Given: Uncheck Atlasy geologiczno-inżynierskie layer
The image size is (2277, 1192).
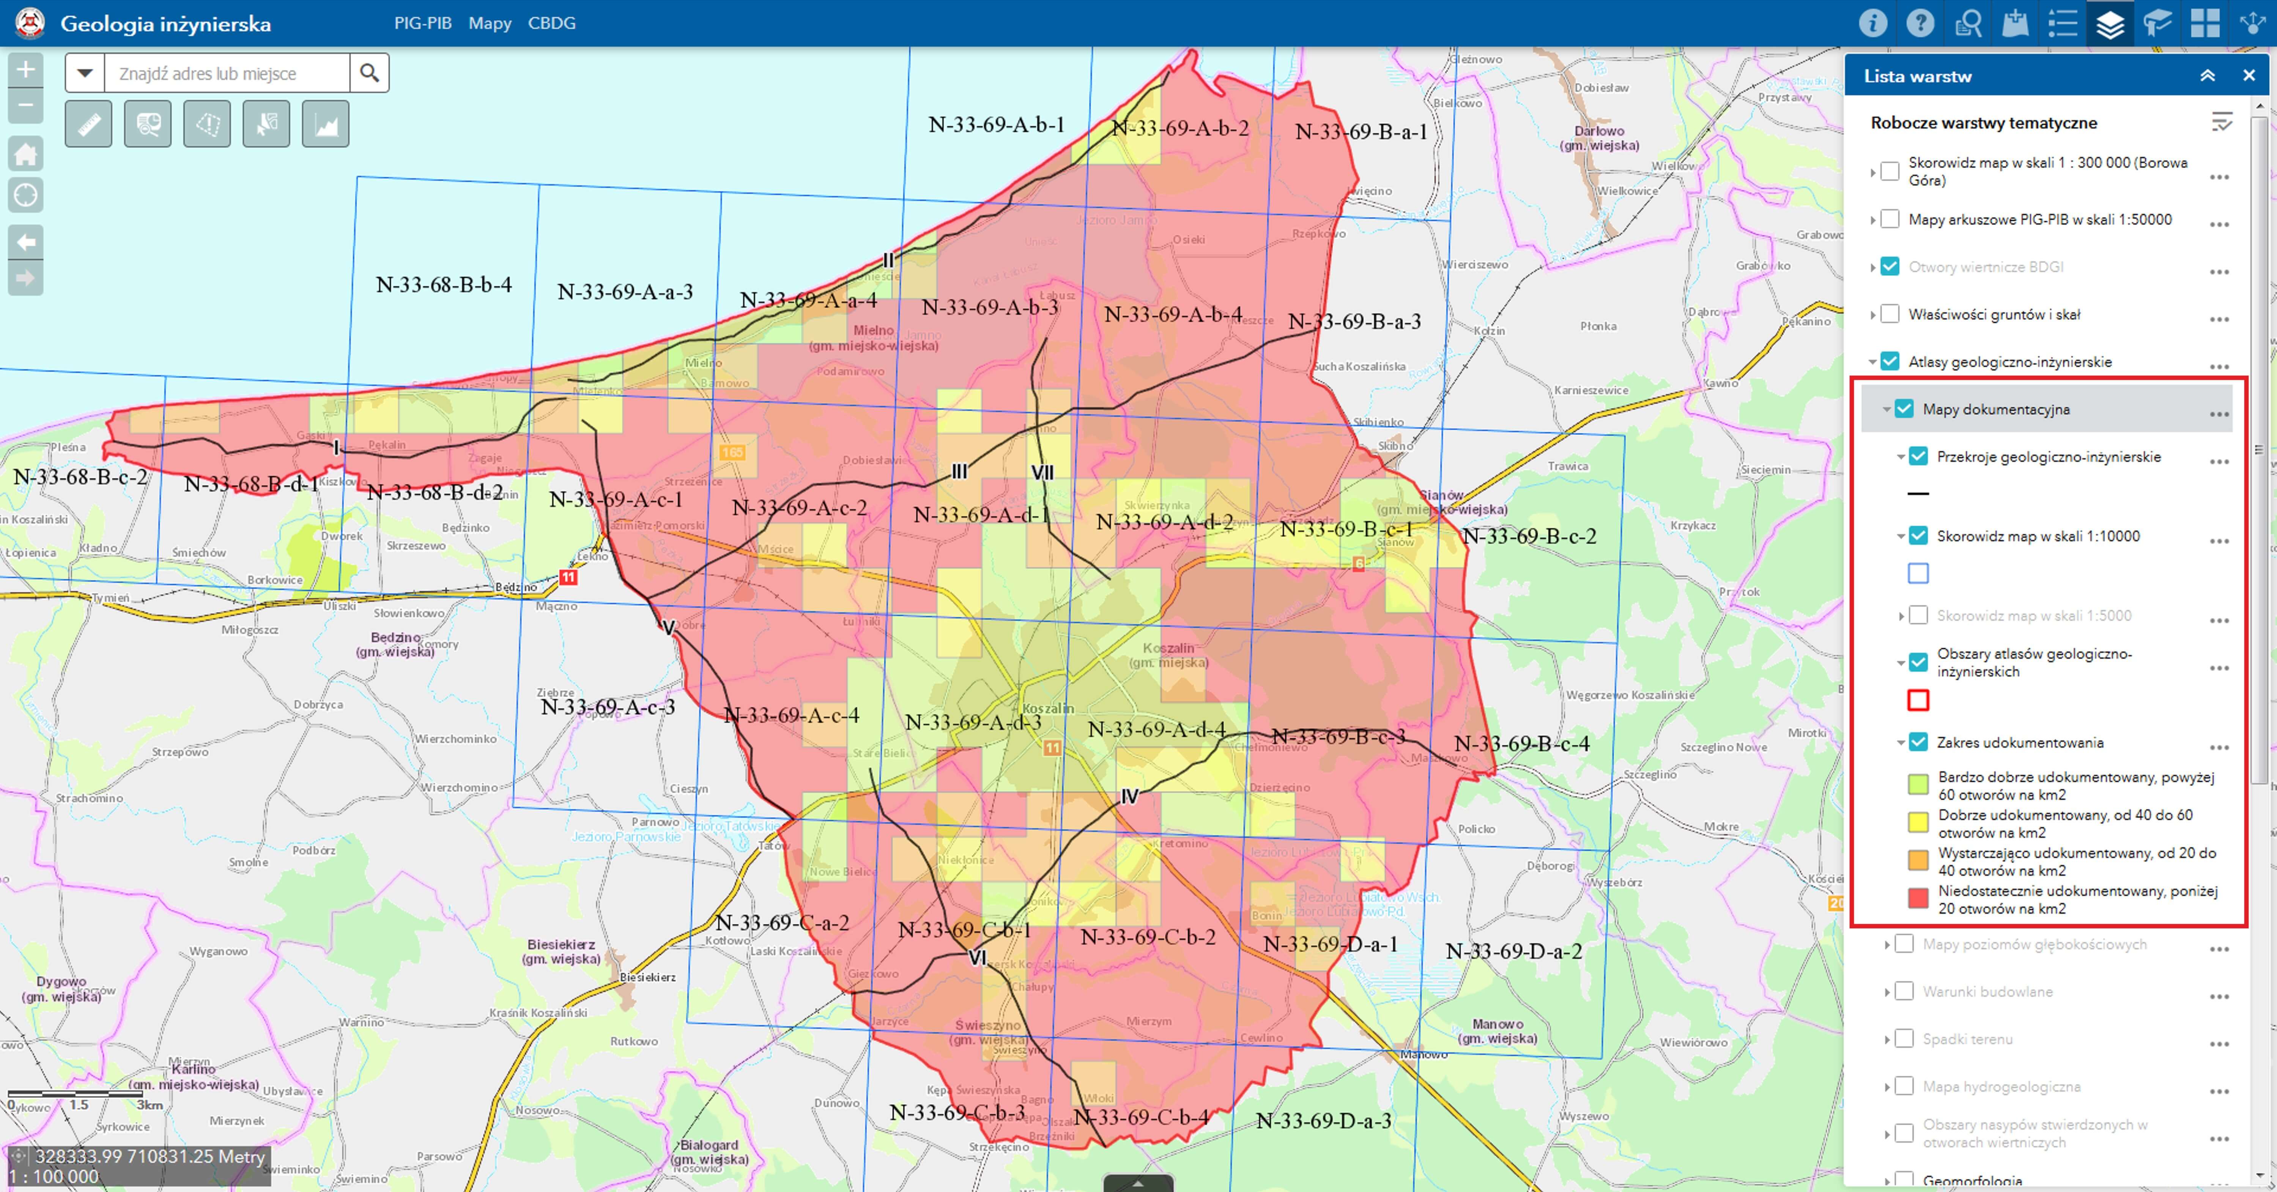Looking at the screenshot, I should pos(1890,361).
